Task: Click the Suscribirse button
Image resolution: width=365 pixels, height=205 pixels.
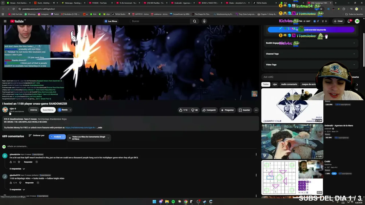Action: coord(48,110)
